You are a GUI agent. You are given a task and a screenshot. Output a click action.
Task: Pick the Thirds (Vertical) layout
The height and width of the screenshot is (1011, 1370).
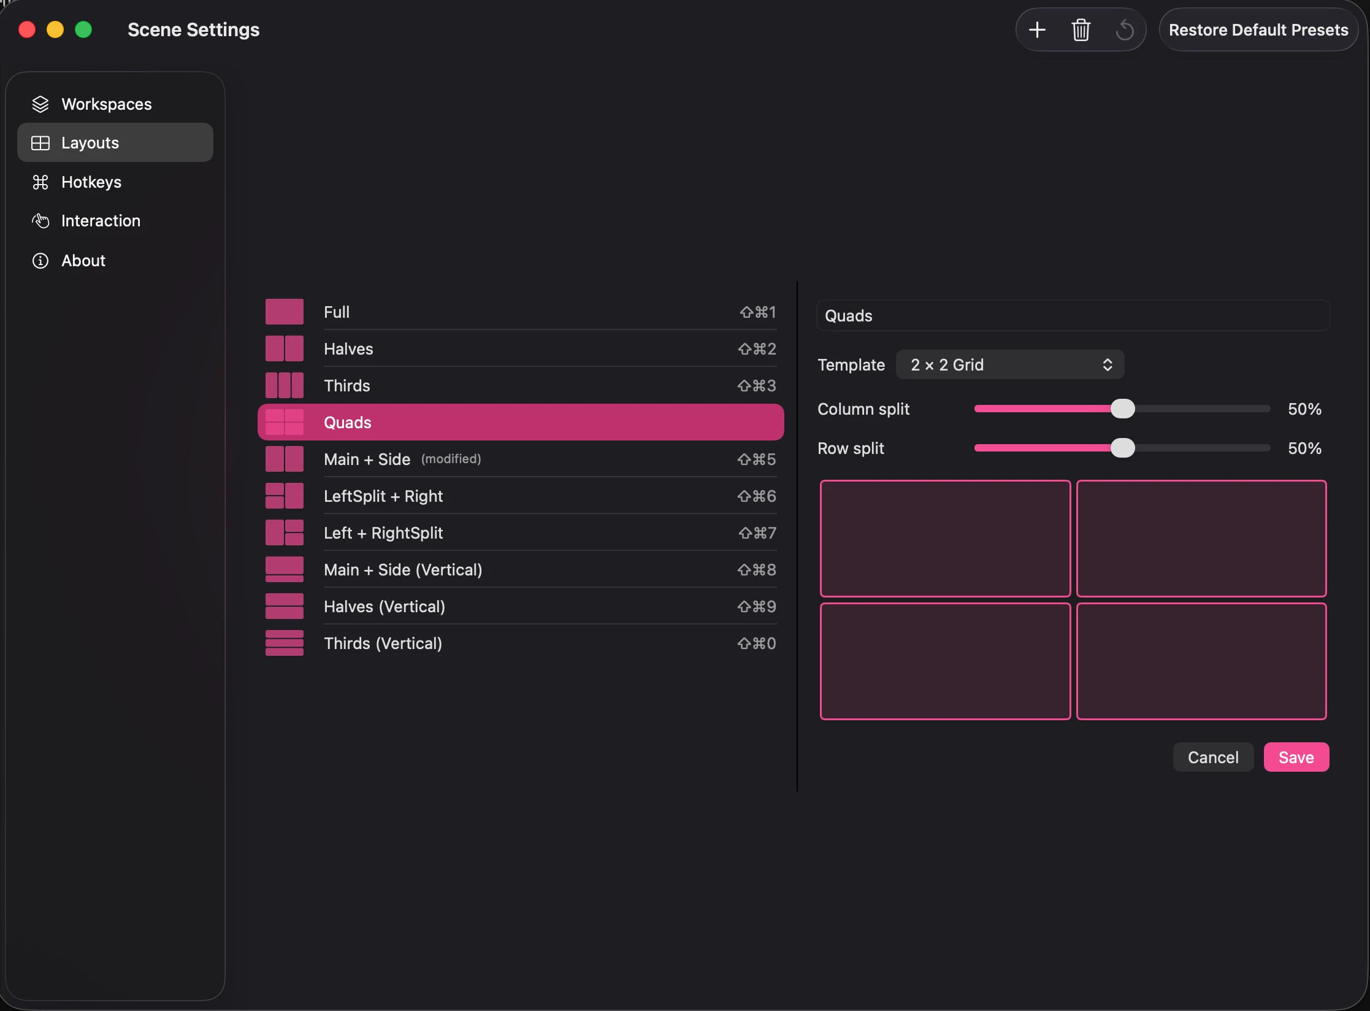(521, 643)
